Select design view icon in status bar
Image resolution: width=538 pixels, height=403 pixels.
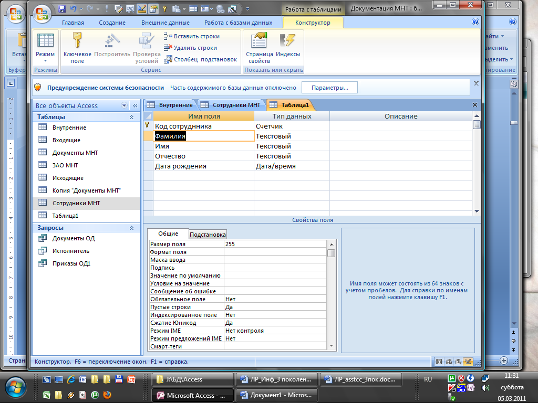coord(468,362)
